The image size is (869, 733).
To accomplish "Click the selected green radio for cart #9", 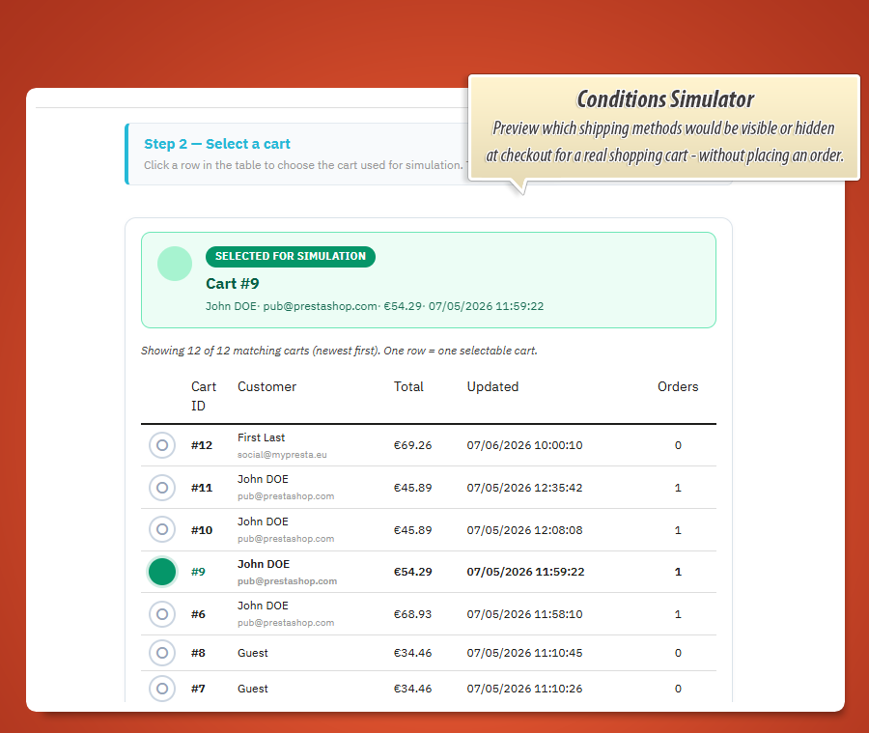I will [x=162, y=572].
